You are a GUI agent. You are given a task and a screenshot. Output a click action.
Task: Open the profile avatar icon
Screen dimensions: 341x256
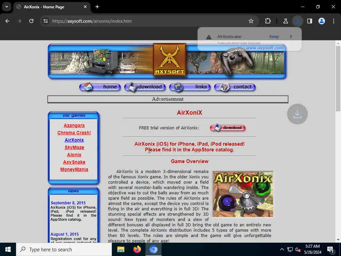click(x=322, y=21)
